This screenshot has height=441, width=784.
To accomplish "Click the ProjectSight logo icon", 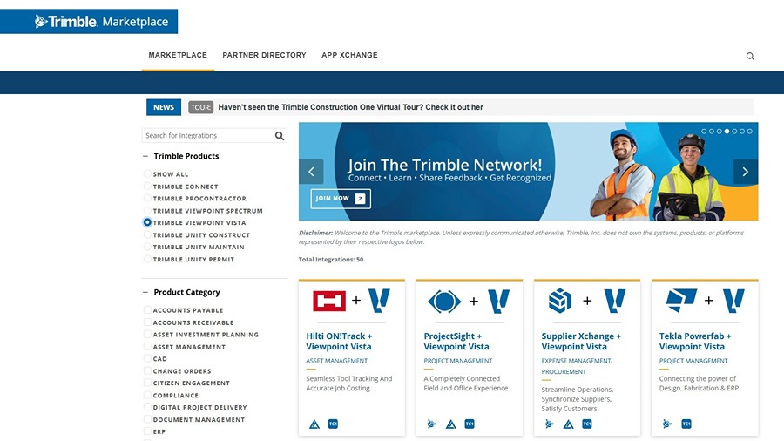I will coord(444,301).
